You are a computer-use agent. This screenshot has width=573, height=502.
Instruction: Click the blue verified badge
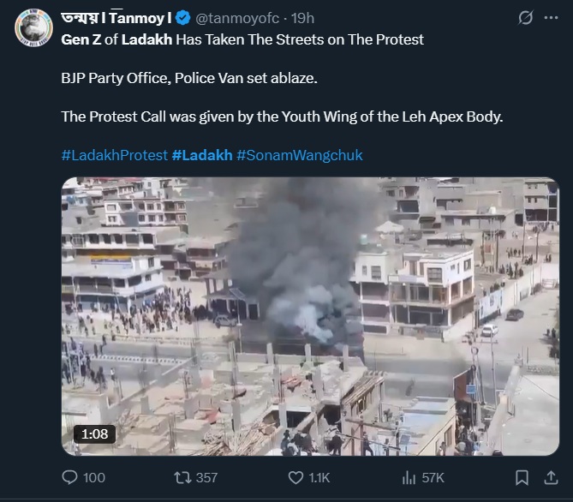click(182, 18)
